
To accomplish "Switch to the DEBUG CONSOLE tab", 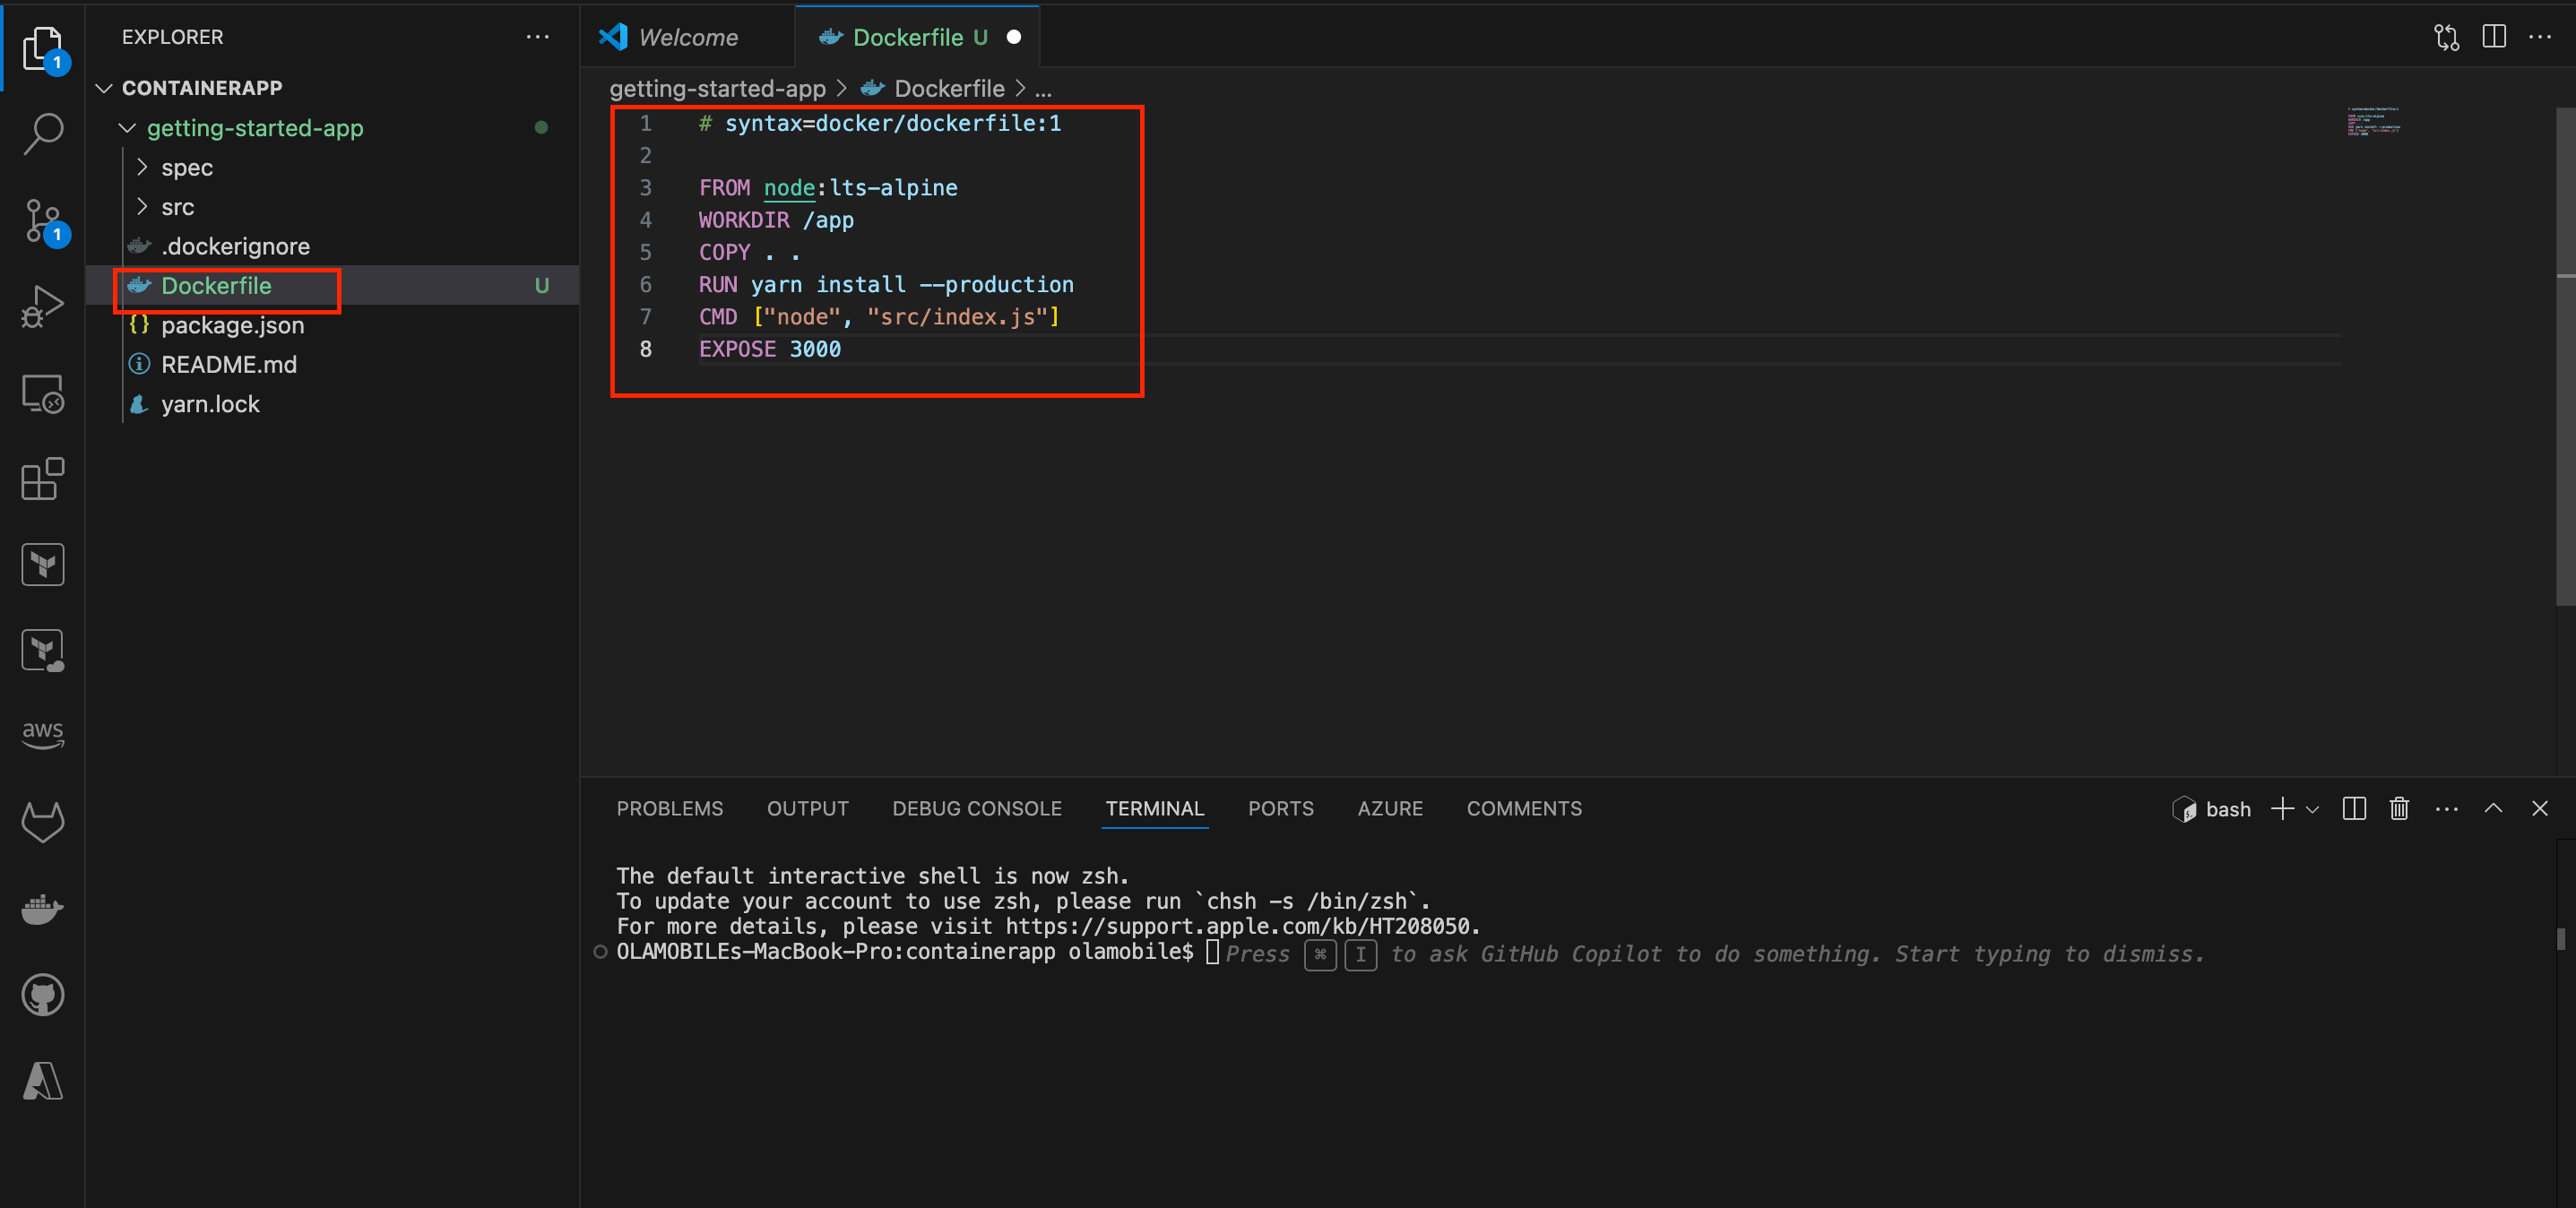I will pos(977,808).
